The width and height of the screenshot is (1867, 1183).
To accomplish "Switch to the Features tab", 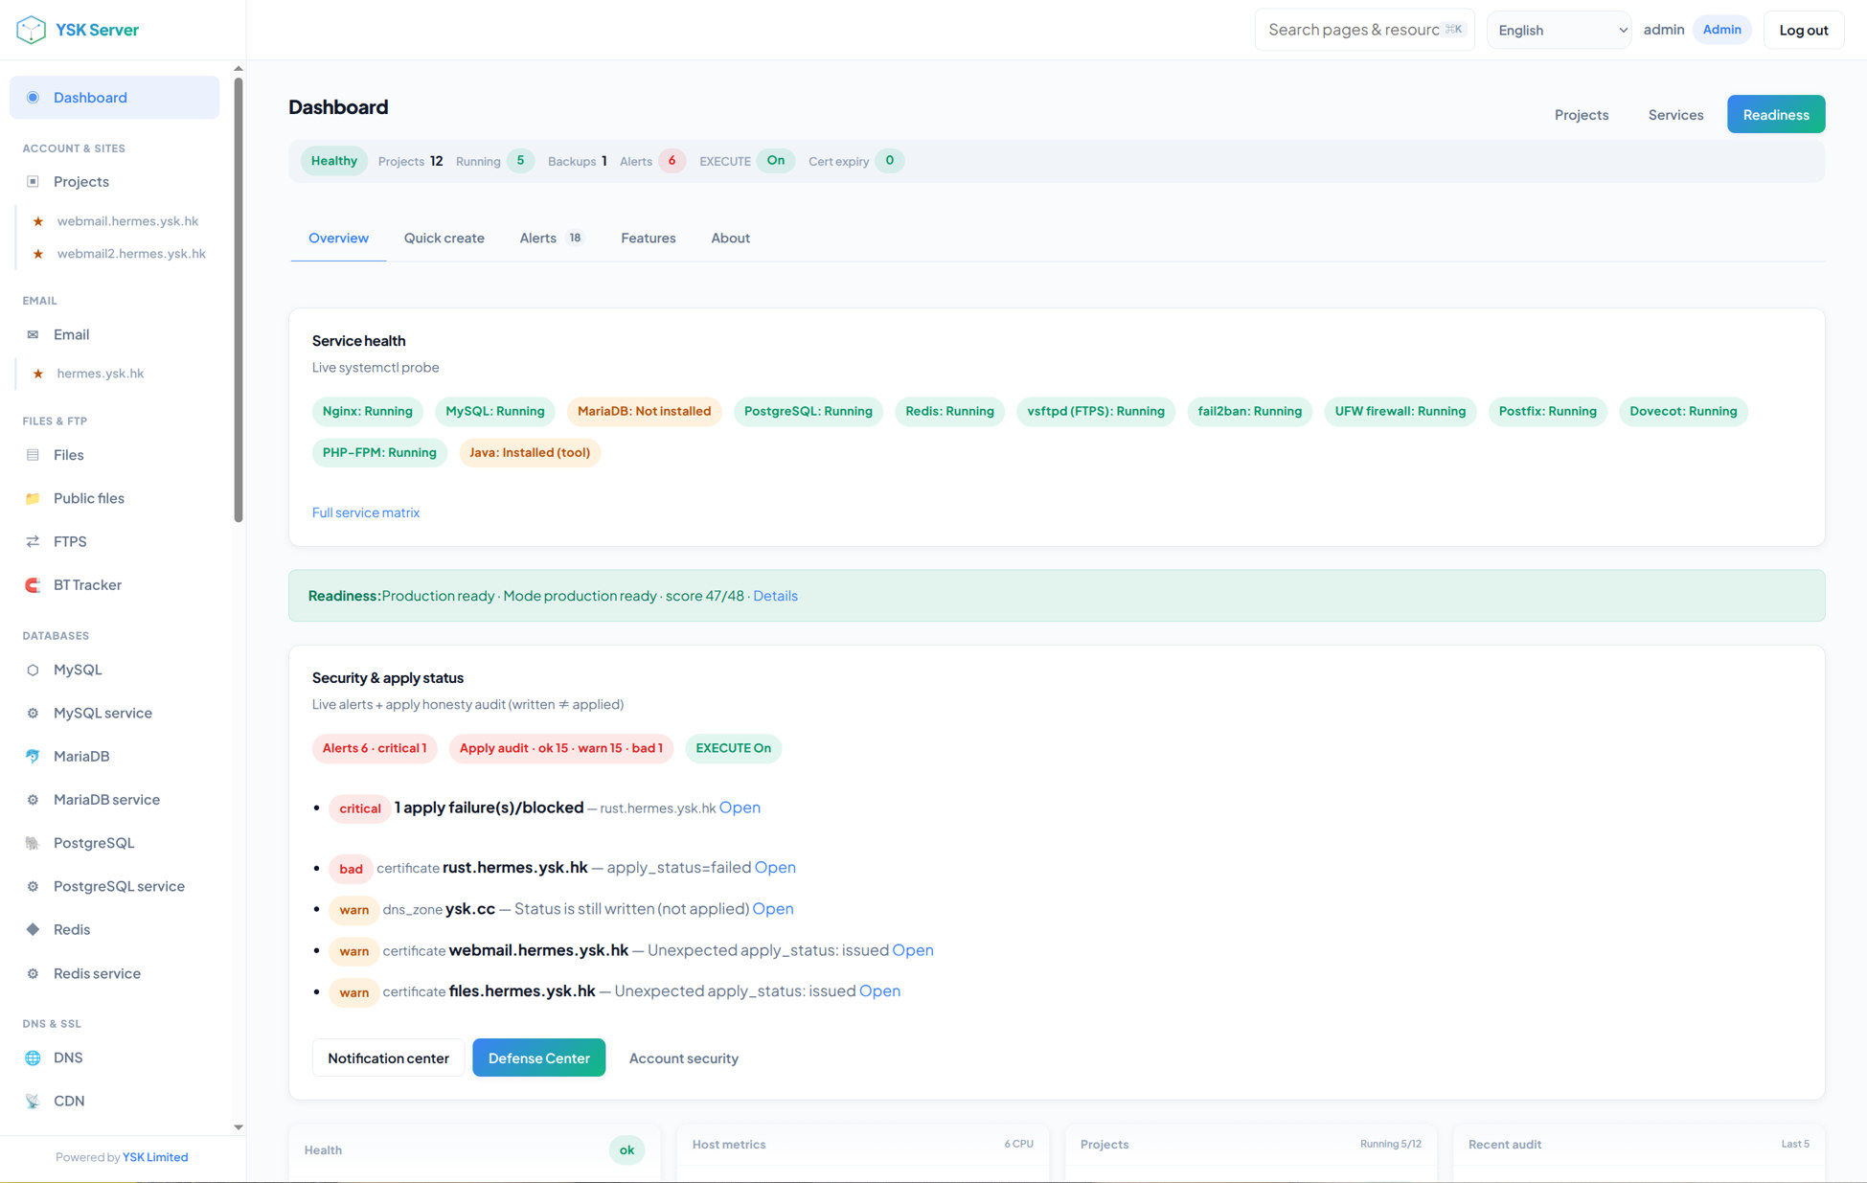I will (648, 239).
